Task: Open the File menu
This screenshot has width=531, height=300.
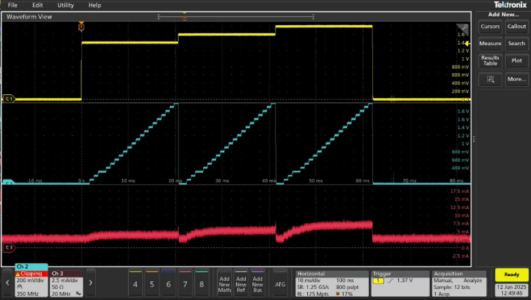Action: point(12,5)
